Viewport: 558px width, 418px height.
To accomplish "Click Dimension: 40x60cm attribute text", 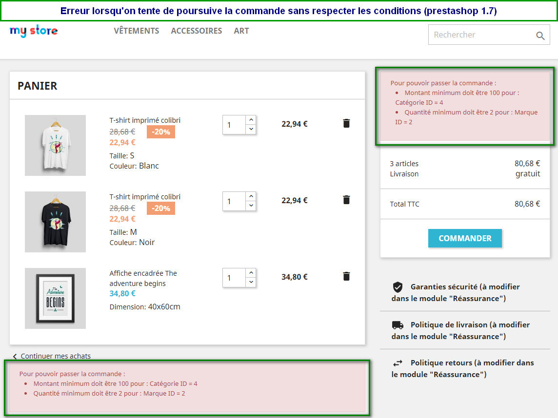I will tap(145, 307).
